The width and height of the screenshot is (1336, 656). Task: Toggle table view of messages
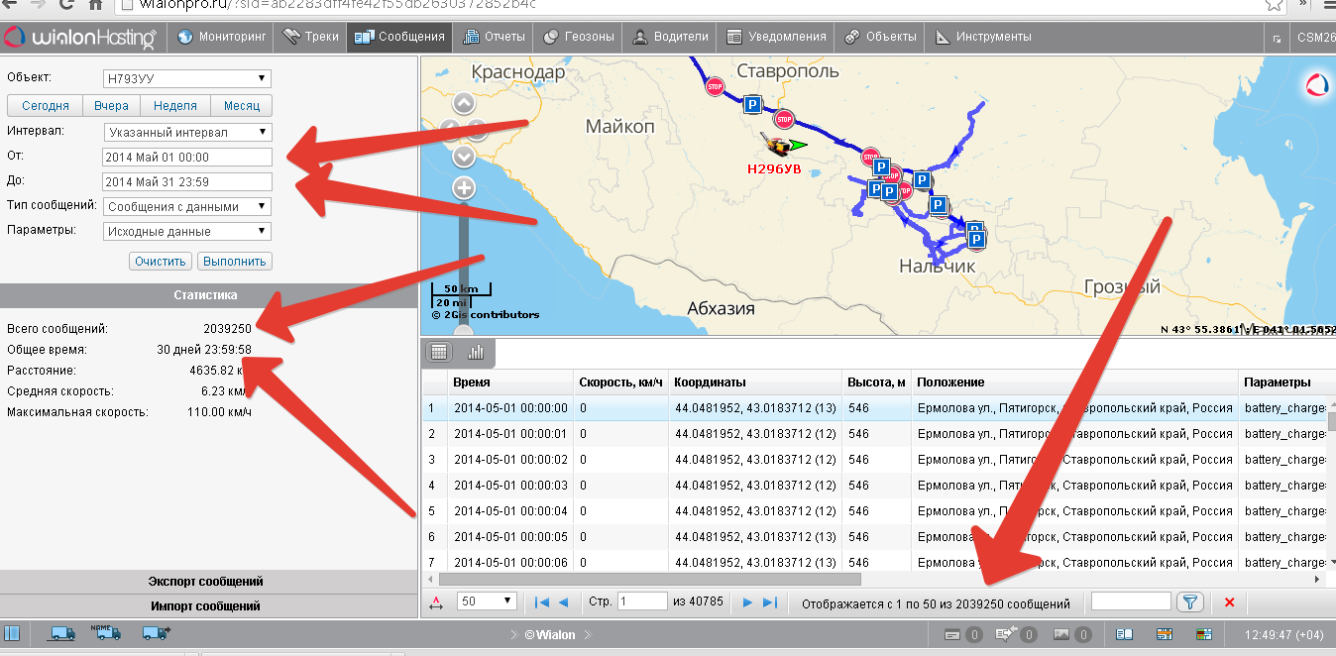click(439, 352)
